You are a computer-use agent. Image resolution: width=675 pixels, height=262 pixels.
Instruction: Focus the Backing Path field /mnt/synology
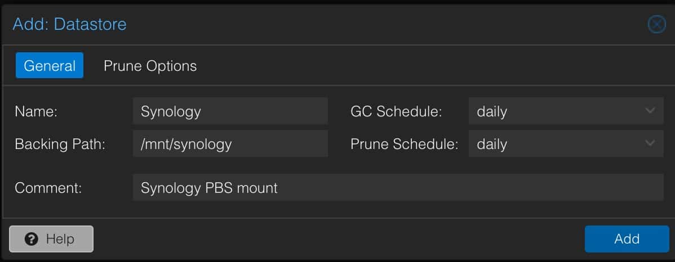230,143
